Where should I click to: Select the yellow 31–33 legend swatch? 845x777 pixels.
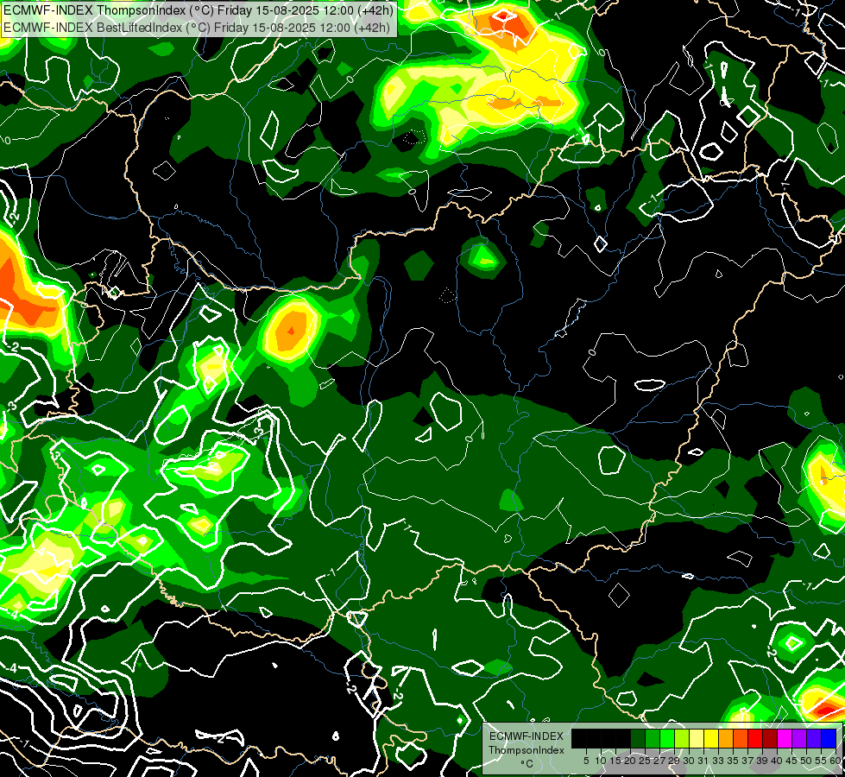pyautogui.click(x=711, y=738)
